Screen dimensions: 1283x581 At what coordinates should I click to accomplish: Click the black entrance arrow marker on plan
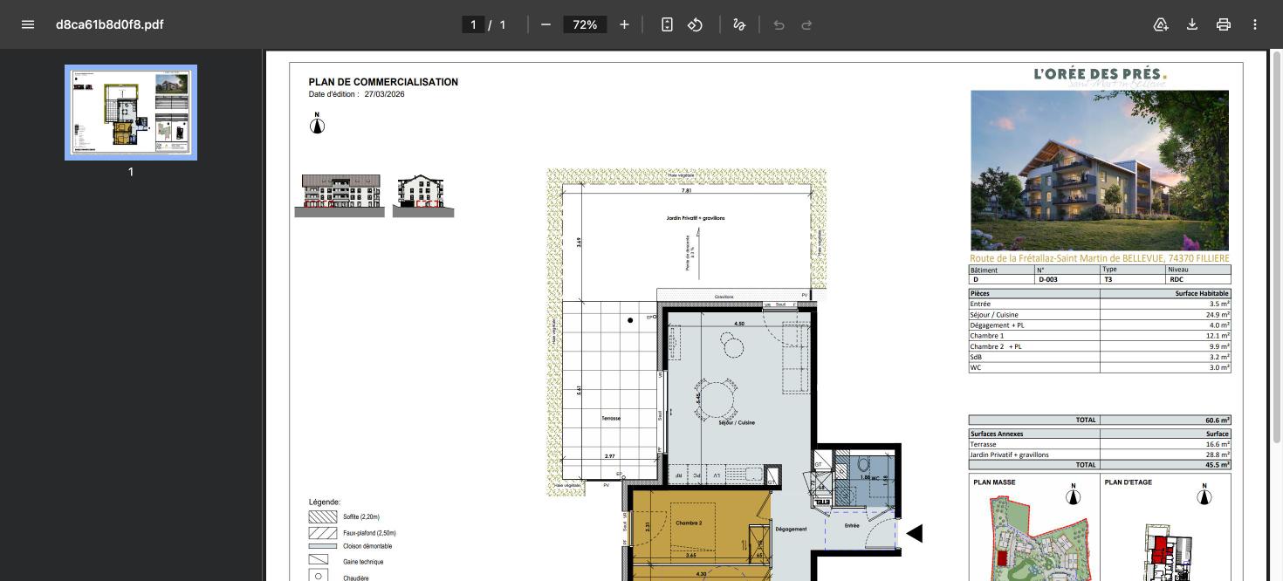click(914, 533)
